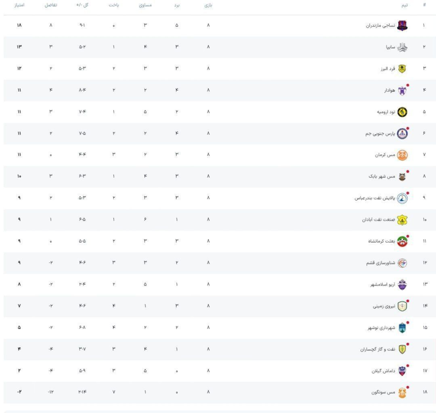This screenshot has height=413, width=436.
Task: Click the تفاضل (goal difference) column header
Action: pyautogui.click(x=51, y=5)
